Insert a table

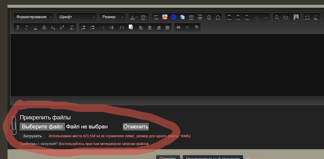pos(191,17)
